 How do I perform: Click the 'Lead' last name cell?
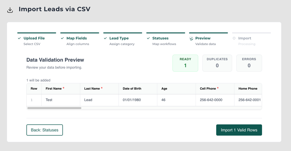99,100
